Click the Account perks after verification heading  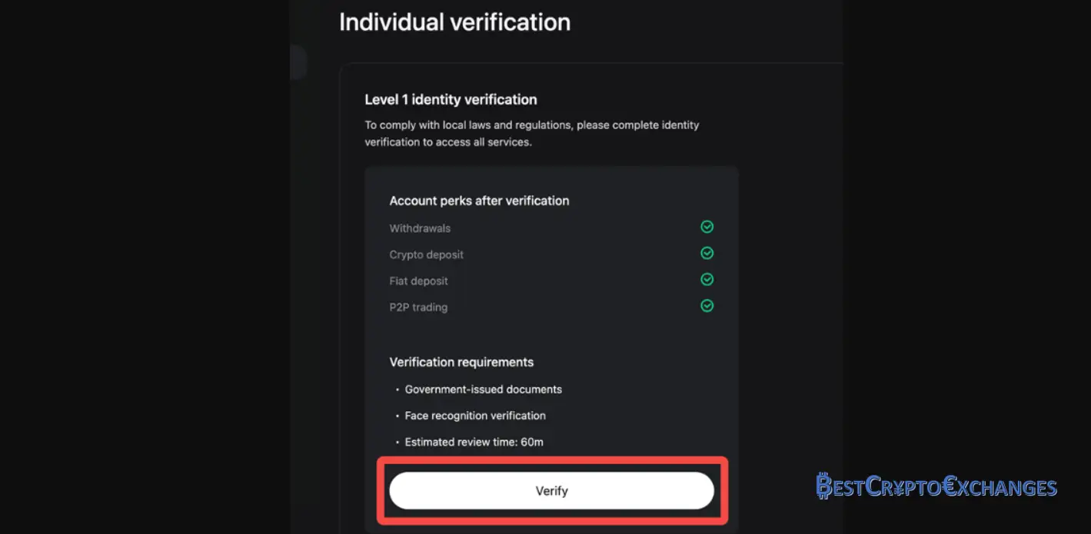(479, 201)
